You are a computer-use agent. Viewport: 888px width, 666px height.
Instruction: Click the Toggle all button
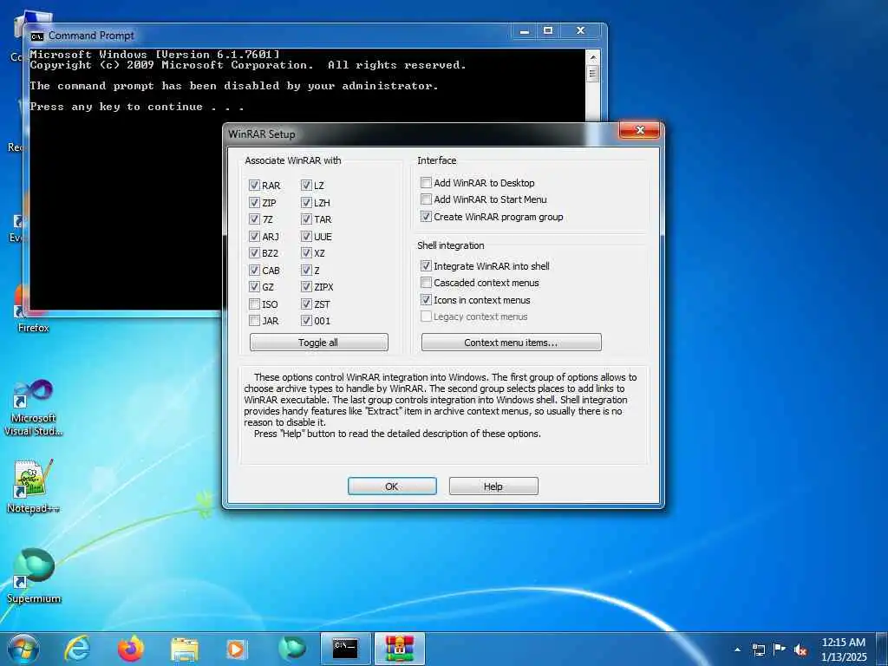click(x=319, y=342)
